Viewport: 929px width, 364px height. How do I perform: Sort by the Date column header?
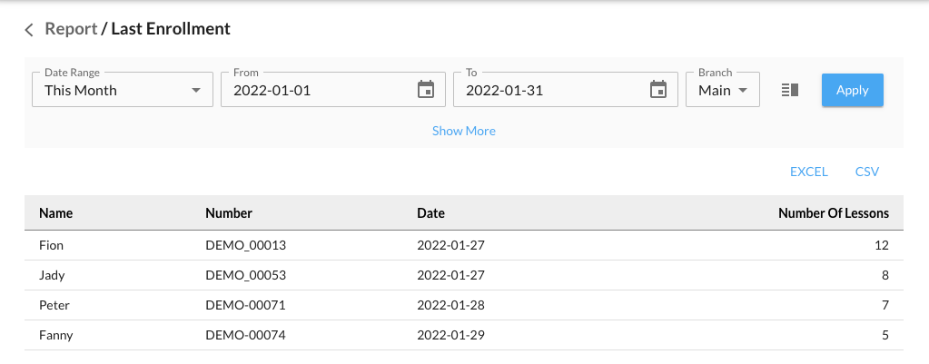click(x=430, y=213)
